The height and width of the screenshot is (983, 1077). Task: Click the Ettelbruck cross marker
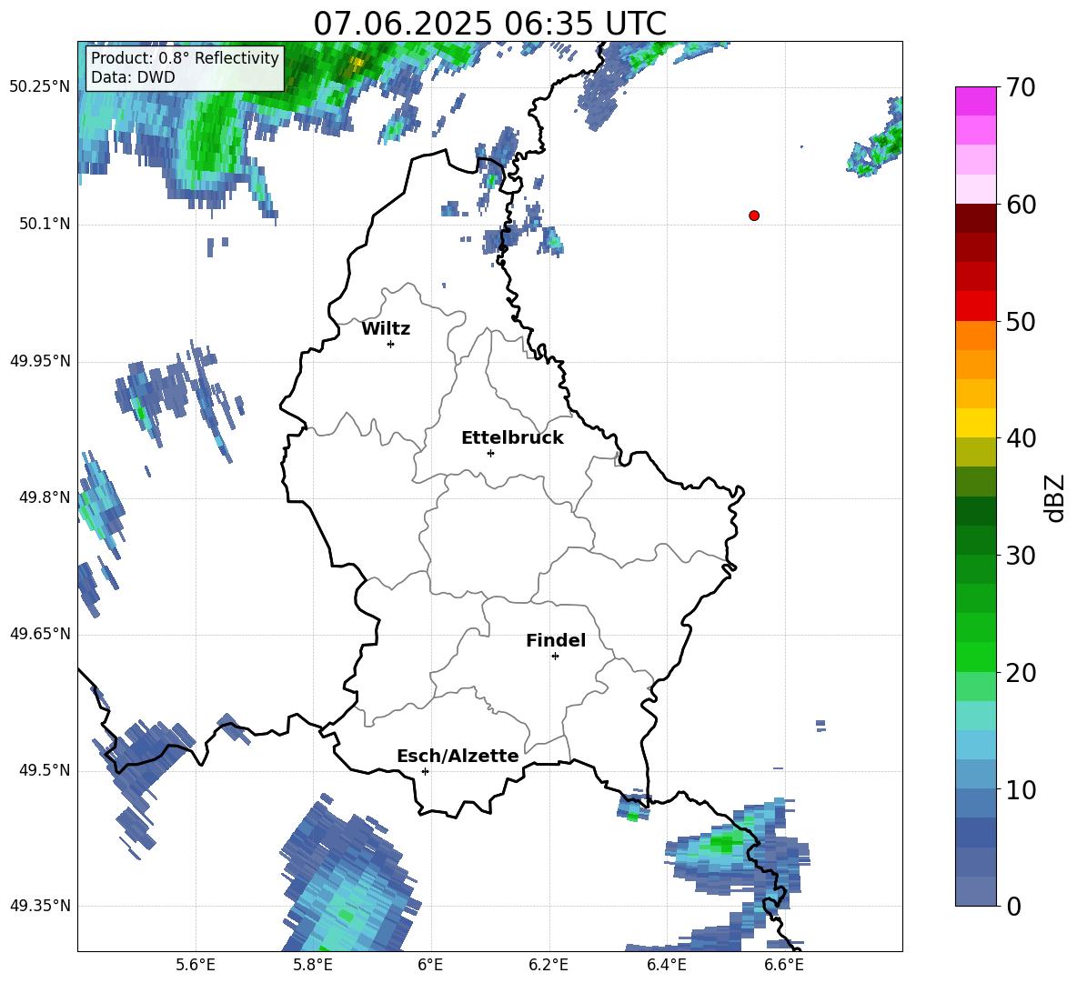(490, 453)
